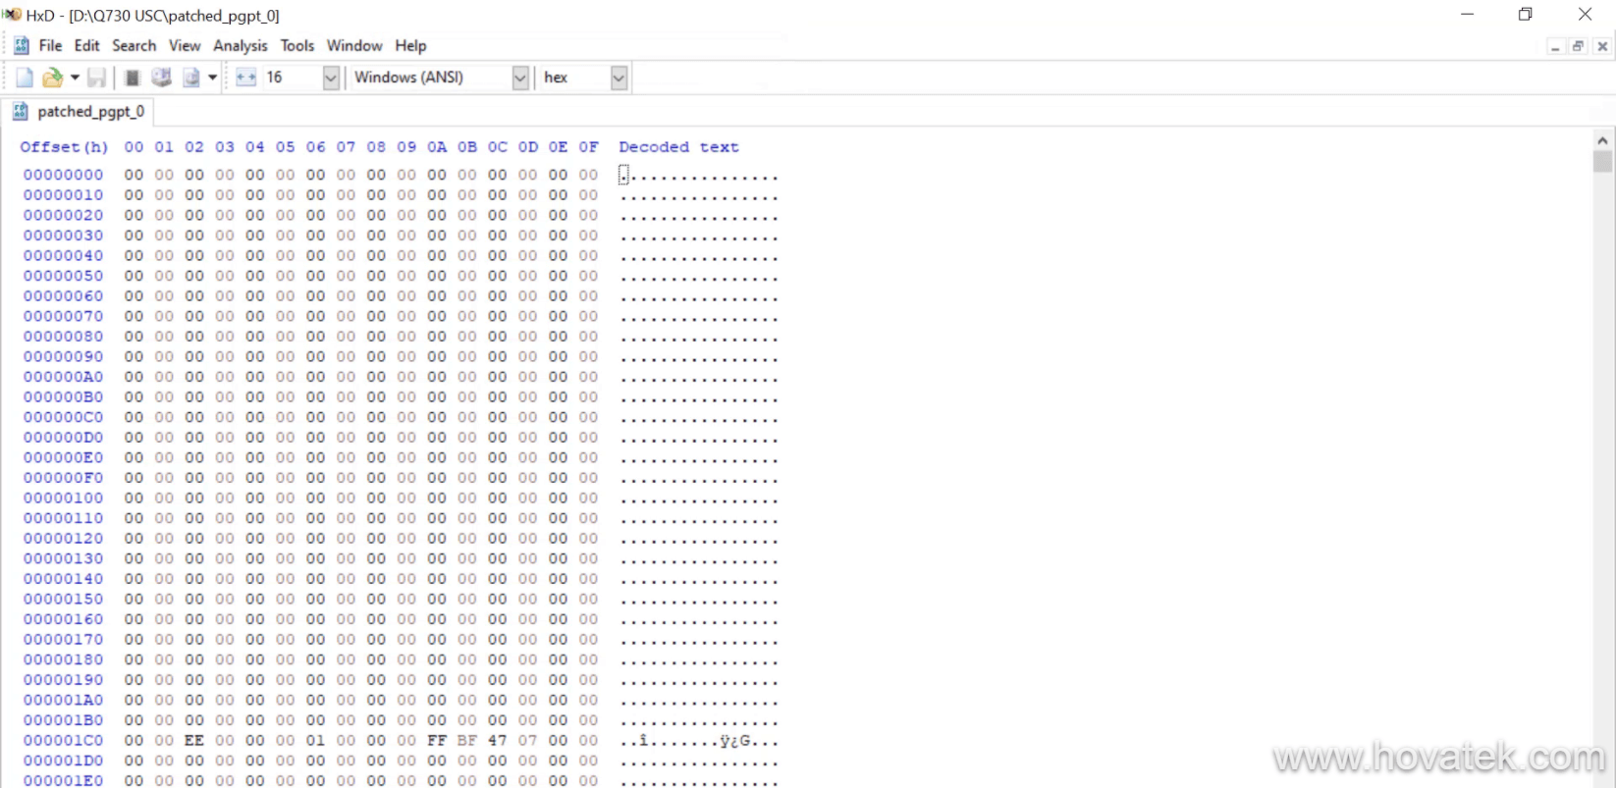Image resolution: width=1616 pixels, height=788 pixels.
Task: Click offset label 00000000
Action: [63, 175]
